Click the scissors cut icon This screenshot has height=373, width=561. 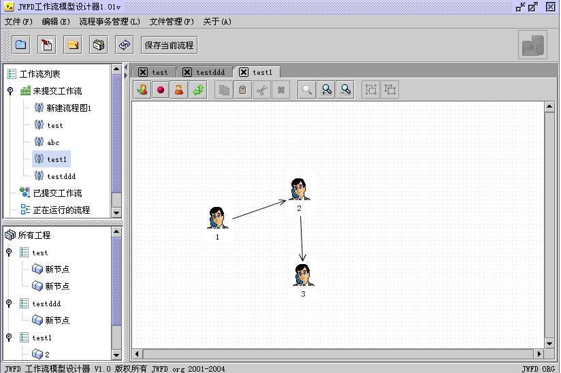point(261,89)
